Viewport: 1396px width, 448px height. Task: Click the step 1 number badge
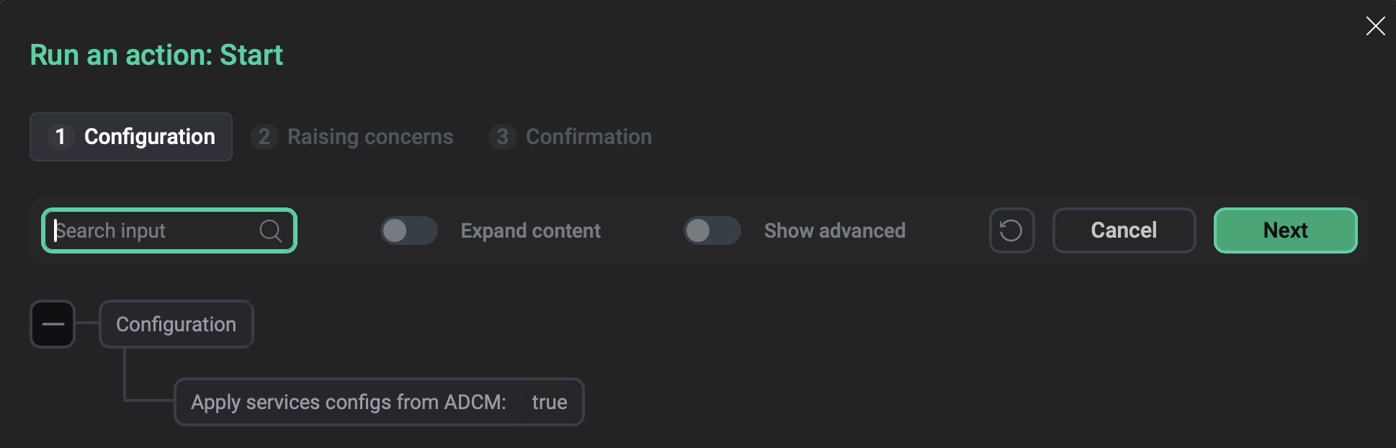click(61, 137)
